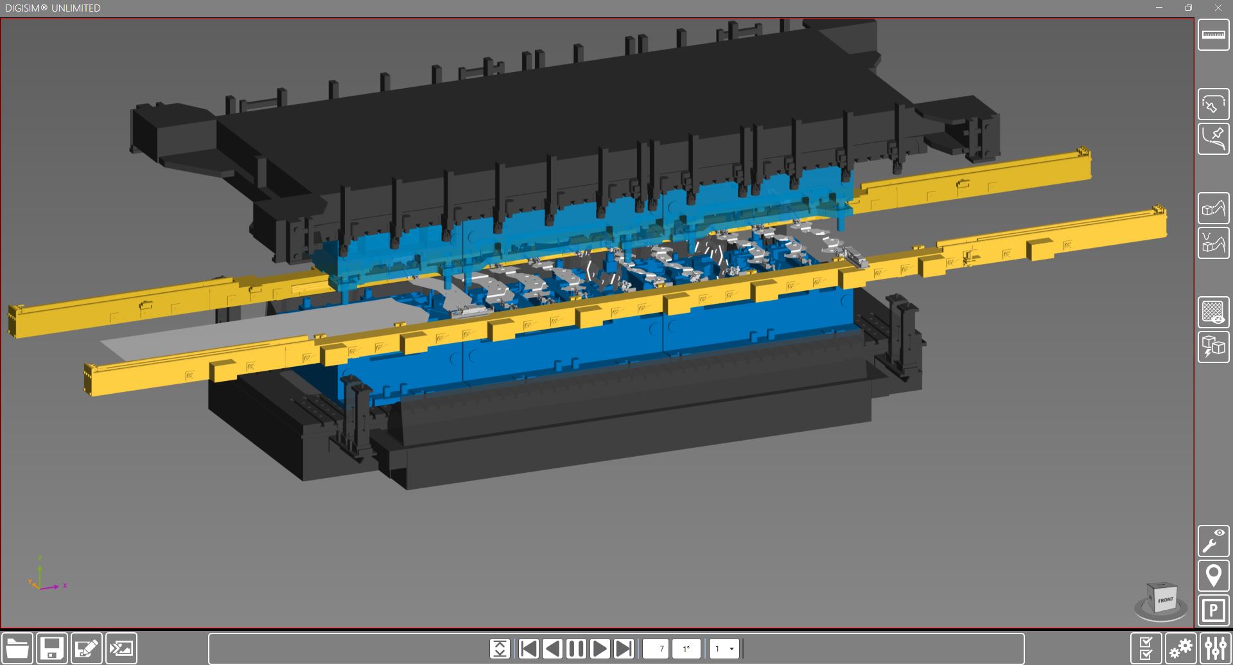This screenshot has width=1233, height=665.
Task: Open the double checkbox checklist button
Action: [x=1146, y=648]
